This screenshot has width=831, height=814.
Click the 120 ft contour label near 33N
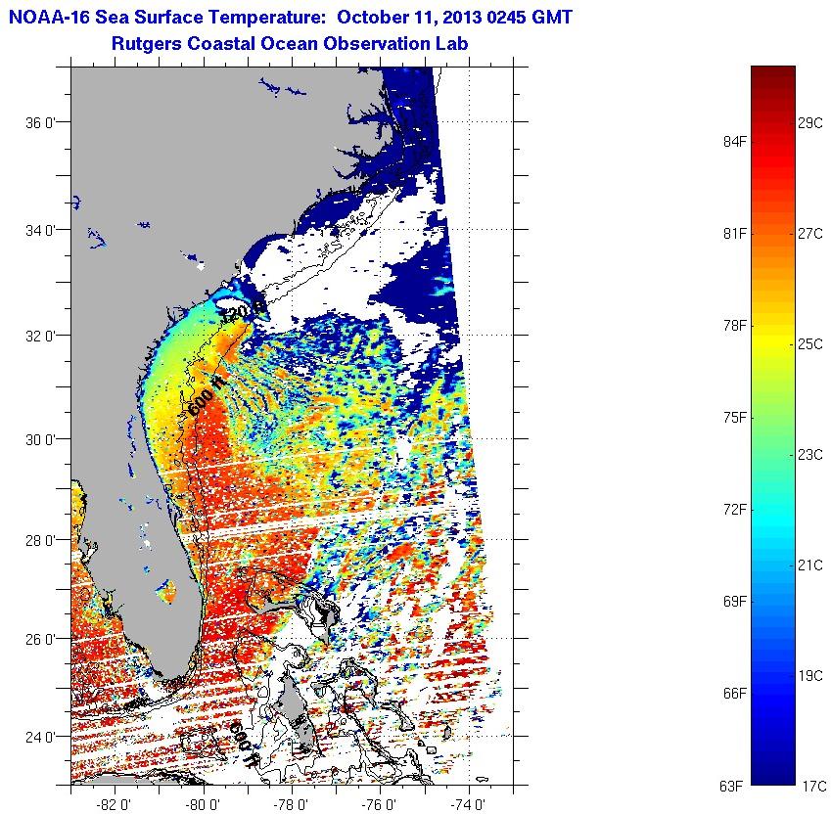(x=242, y=312)
